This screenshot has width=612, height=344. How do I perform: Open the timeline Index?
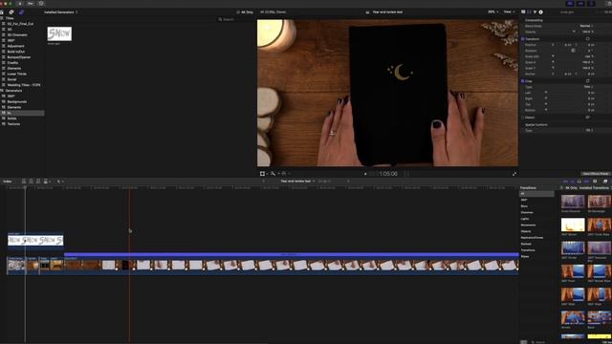(8, 182)
